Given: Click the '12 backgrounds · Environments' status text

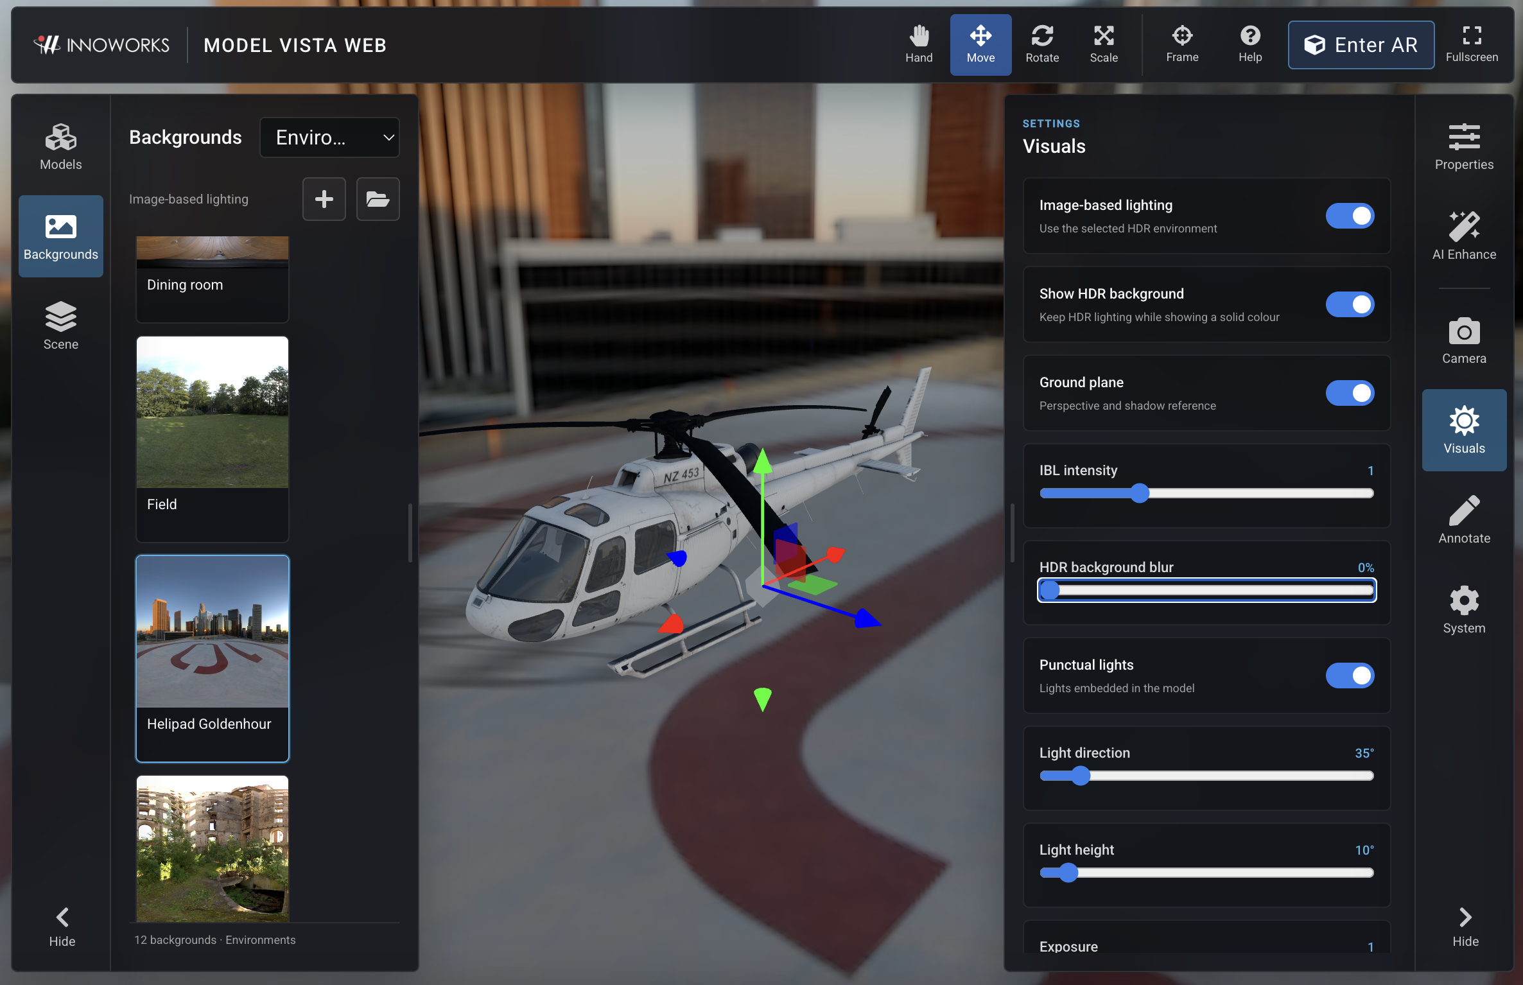Looking at the screenshot, I should point(215,940).
